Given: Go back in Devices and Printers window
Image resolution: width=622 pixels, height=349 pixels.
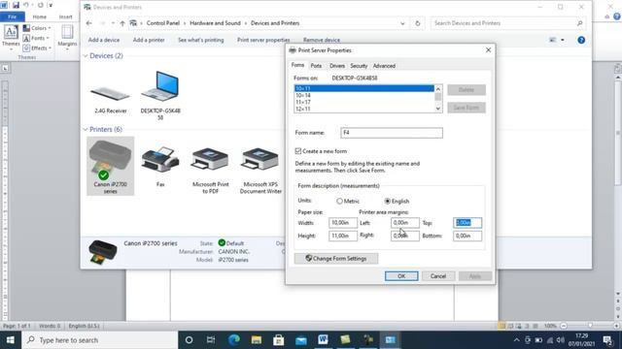Looking at the screenshot, I should point(88,23).
